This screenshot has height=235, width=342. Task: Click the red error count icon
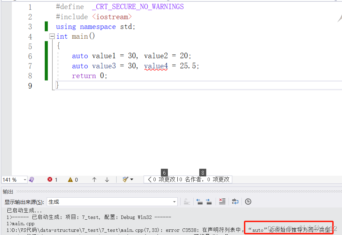tap(50, 180)
